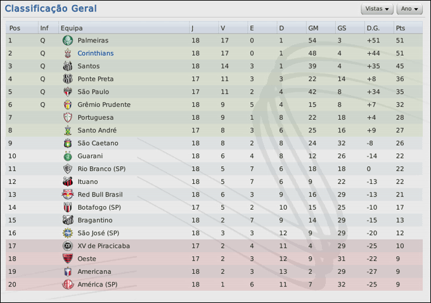
Task: Click the São Paulo club crest
Action: [x=68, y=92]
